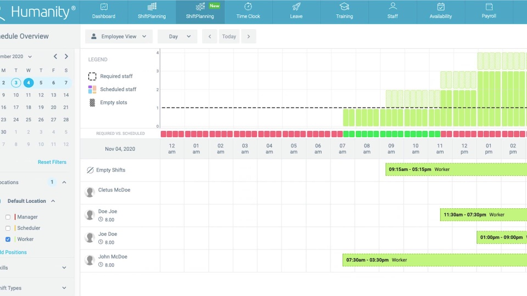Open the Dashboard icon in top navigation

[104, 7]
